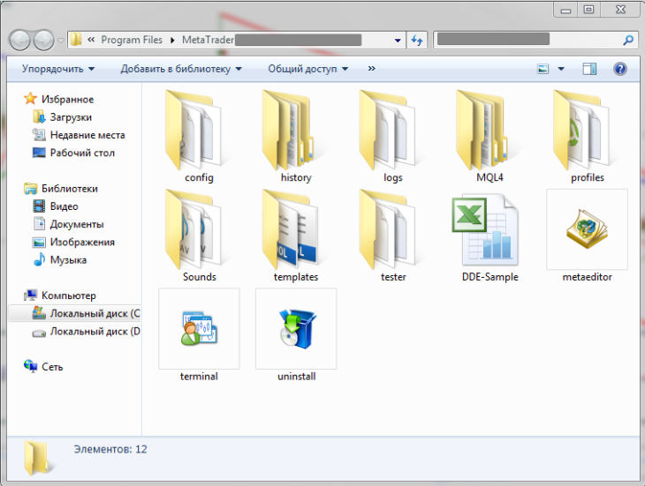Show more toolbar commands chevron

[x=371, y=69]
